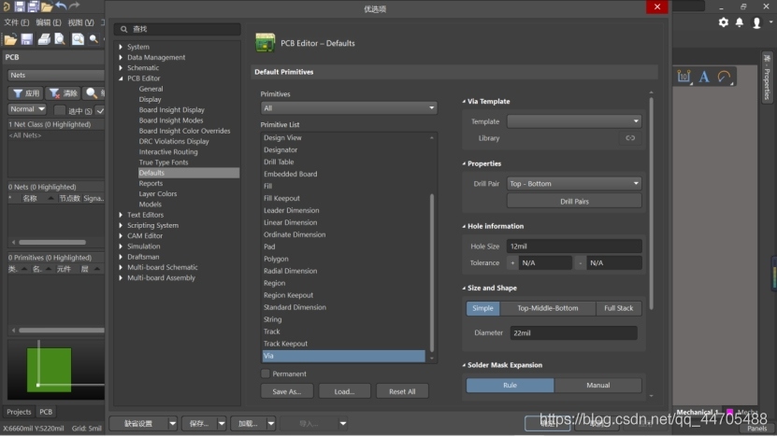
Task: Click the undo arrow icon
Action: click(x=62, y=6)
